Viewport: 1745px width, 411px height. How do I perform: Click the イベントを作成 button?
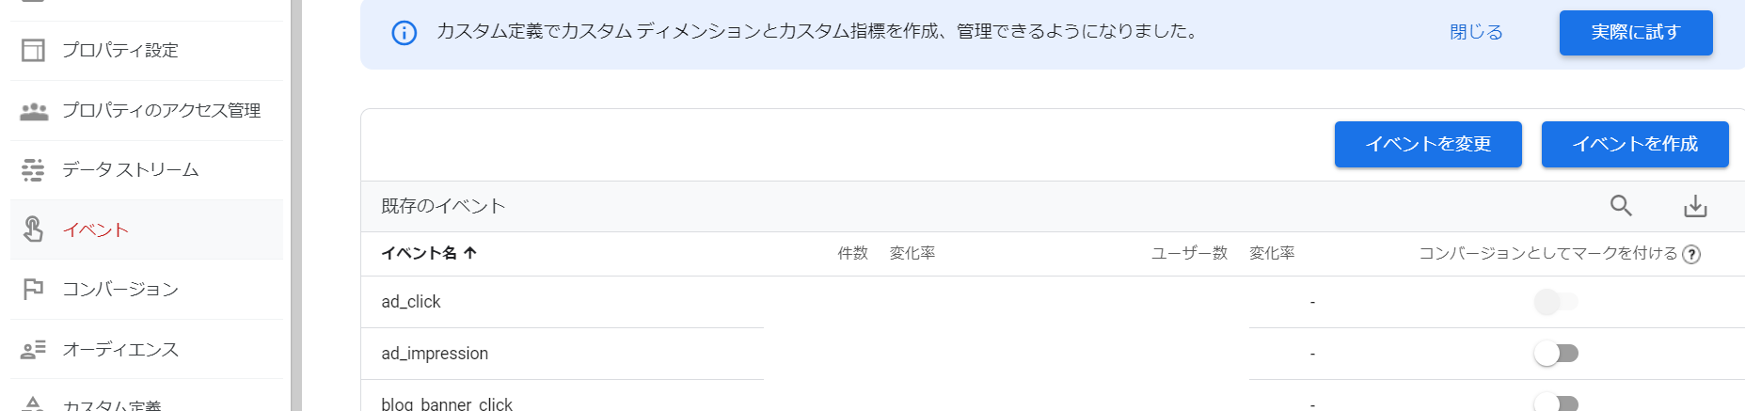(1635, 144)
